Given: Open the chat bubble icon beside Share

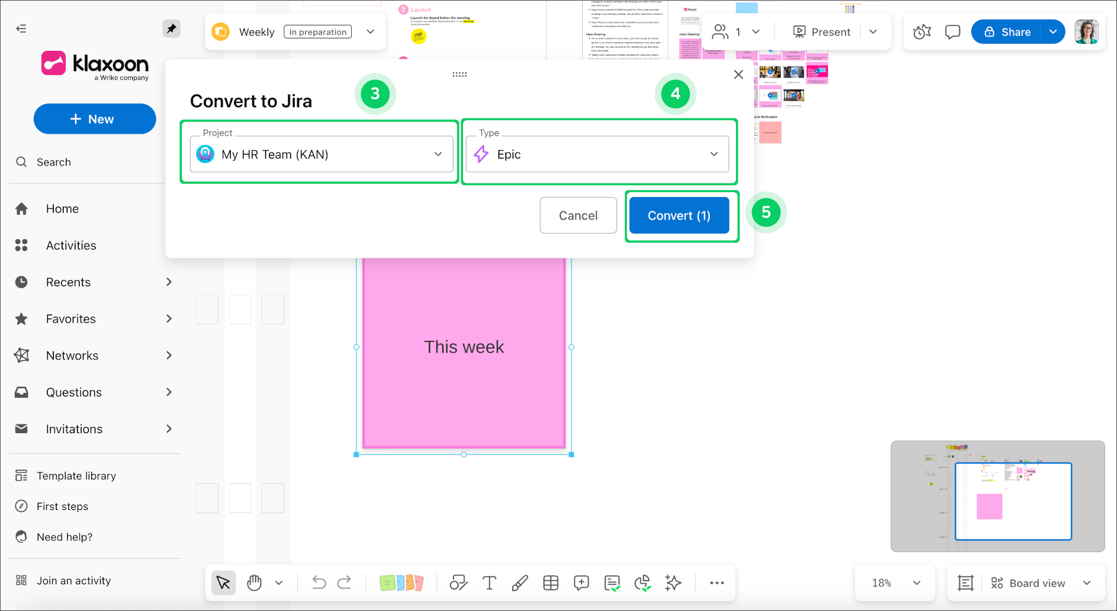Looking at the screenshot, I should pos(953,32).
